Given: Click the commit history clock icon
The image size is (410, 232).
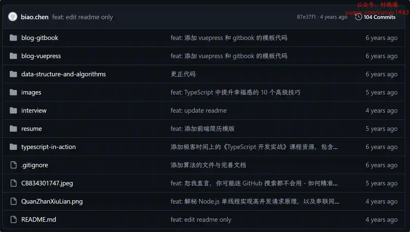Looking at the screenshot, I should click(358, 17).
